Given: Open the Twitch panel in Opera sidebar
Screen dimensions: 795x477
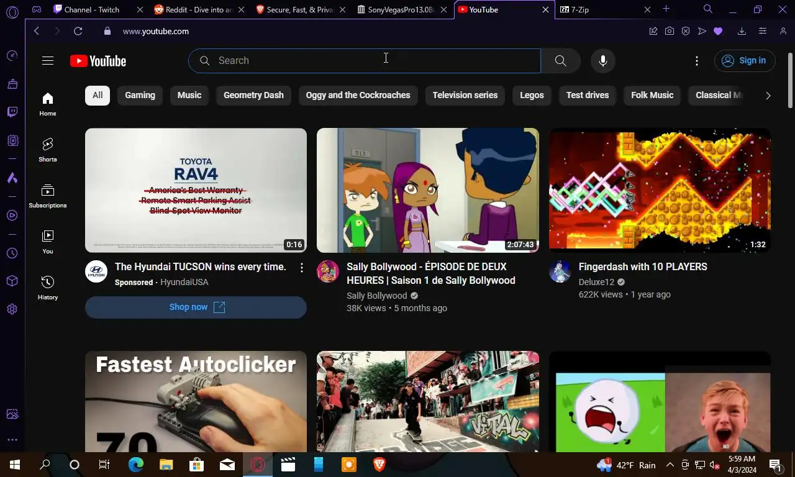Looking at the screenshot, I should click(x=12, y=112).
